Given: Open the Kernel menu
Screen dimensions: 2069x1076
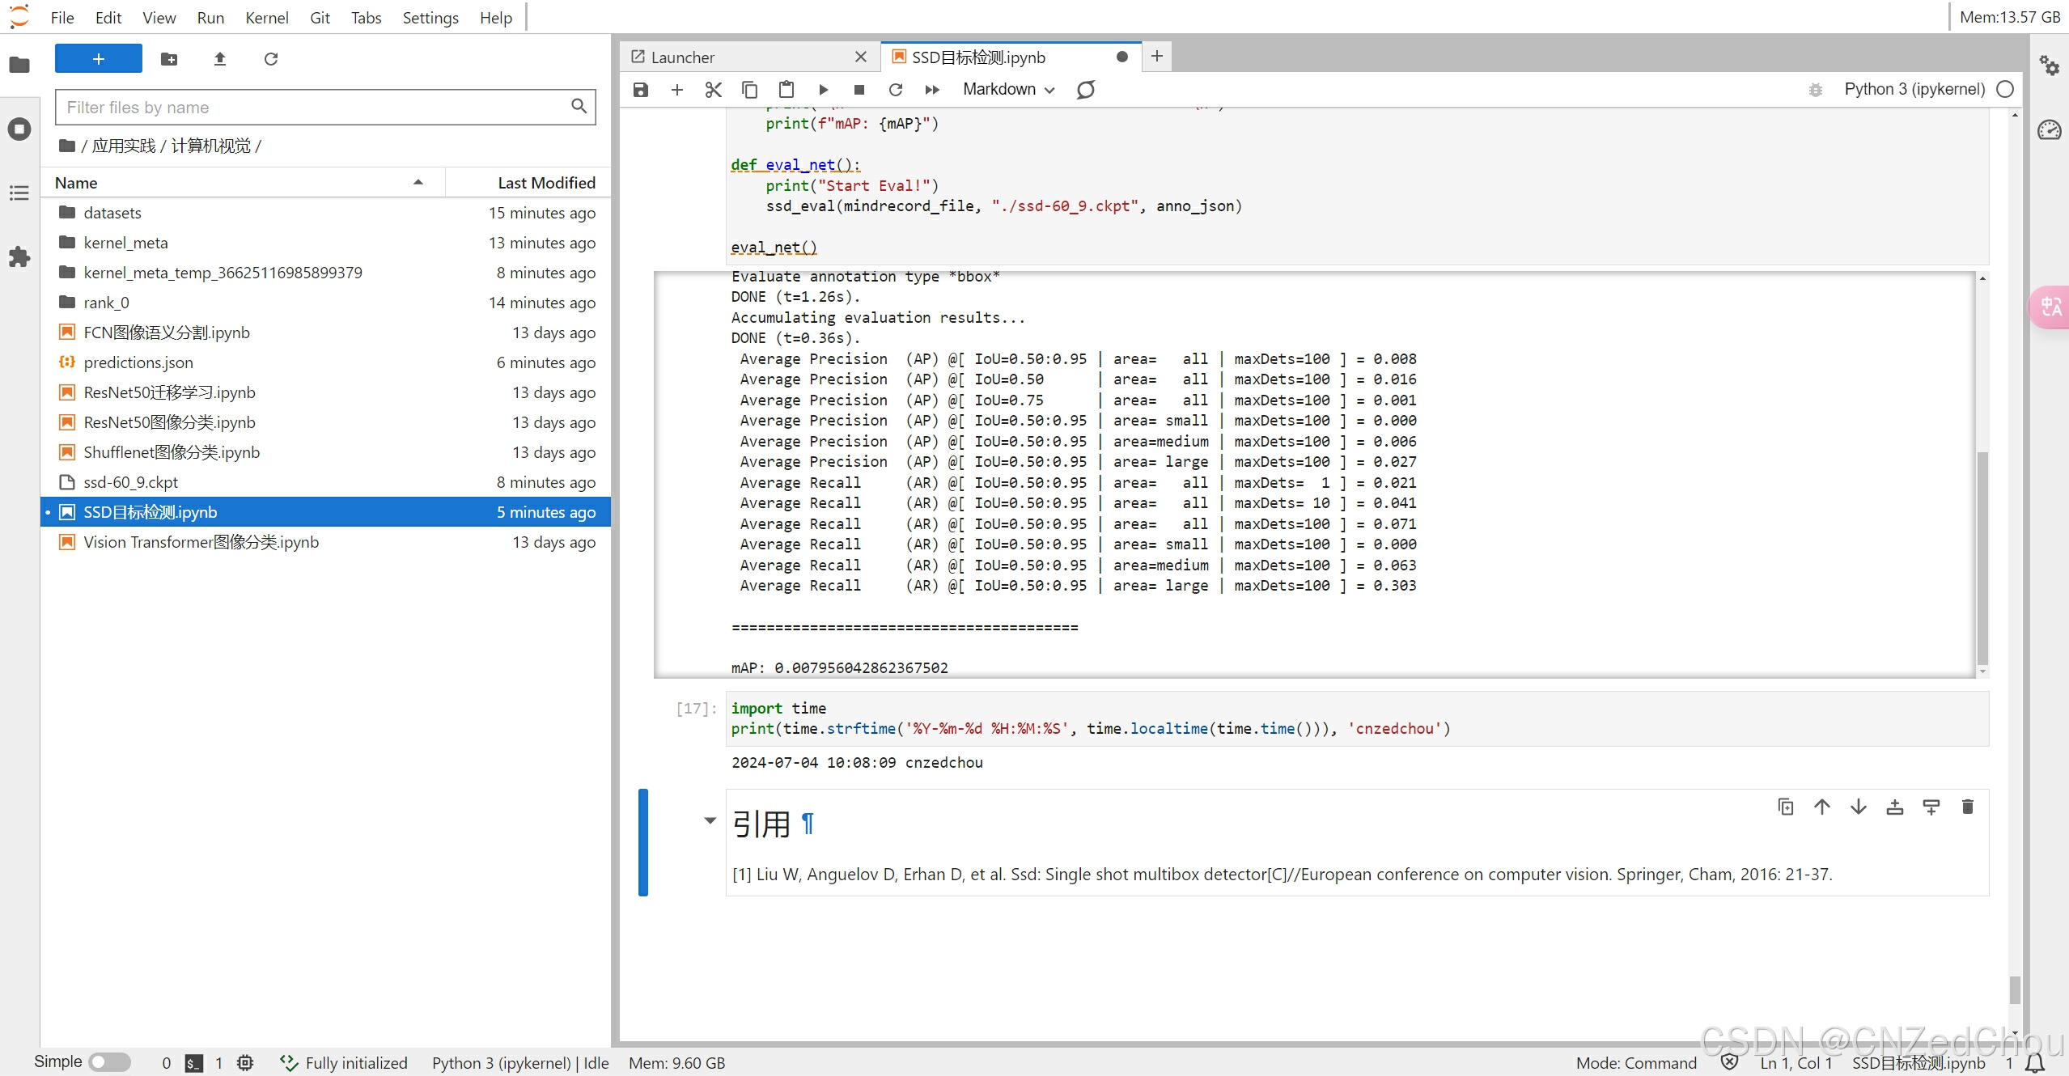Looking at the screenshot, I should [x=267, y=18].
